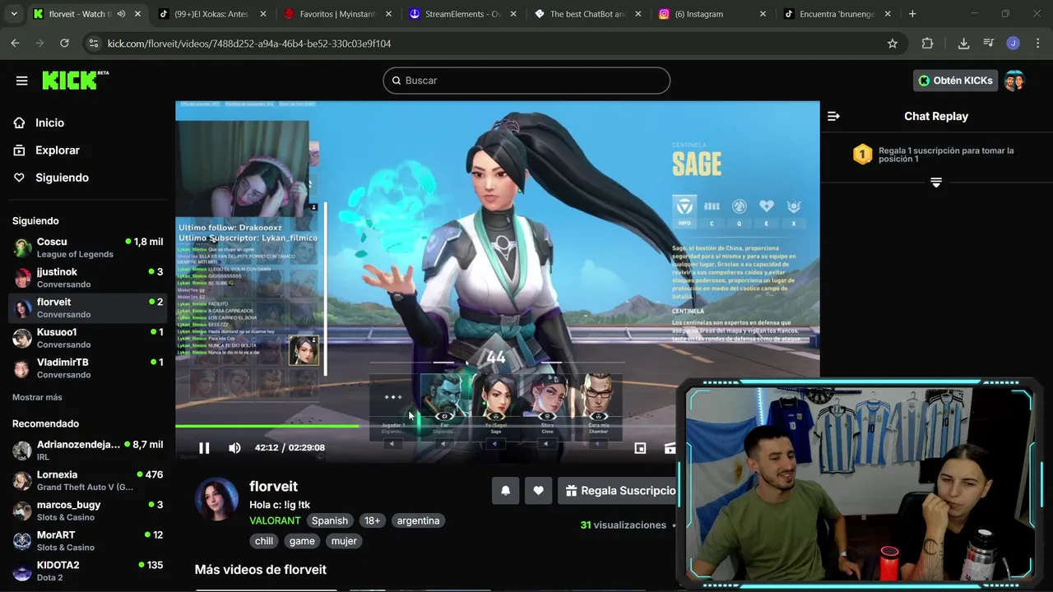This screenshot has height=592, width=1053.
Task: Click the Buscar search field
Action: coord(526,81)
